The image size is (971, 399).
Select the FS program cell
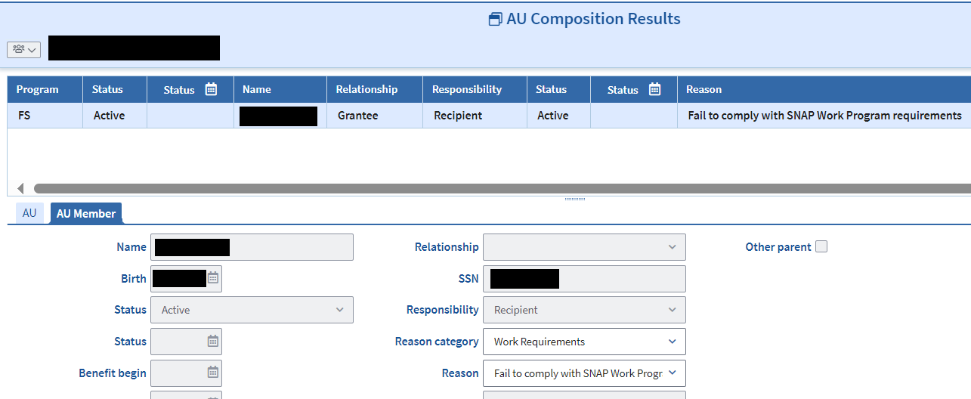pyautogui.click(x=45, y=116)
